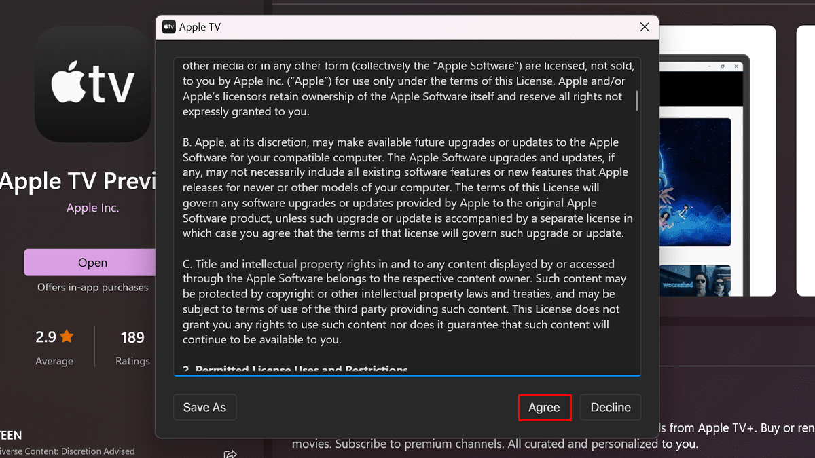Image resolution: width=815 pixels, height=458 pixels.
Task: Decline the license agreement
Action: (611, 407)
